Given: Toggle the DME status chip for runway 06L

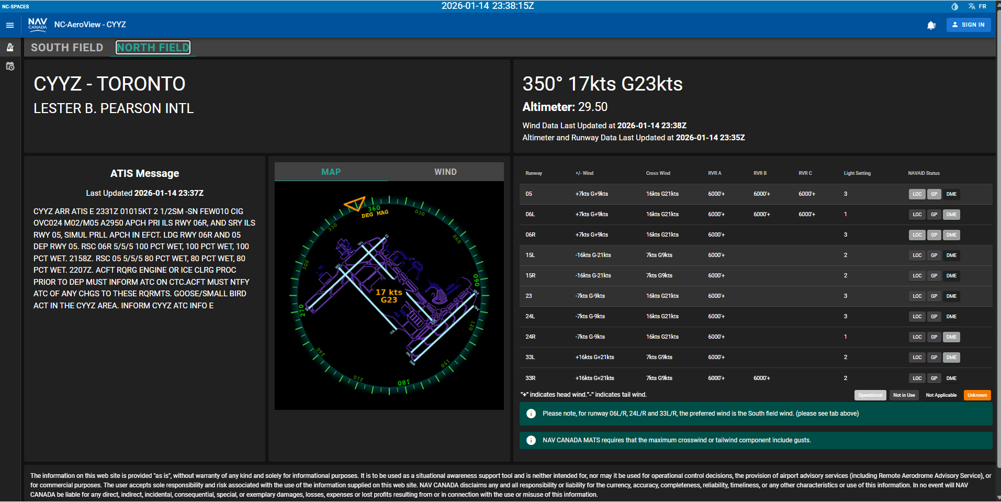Looking at the screenshot, I should click(x=951, y=214).
